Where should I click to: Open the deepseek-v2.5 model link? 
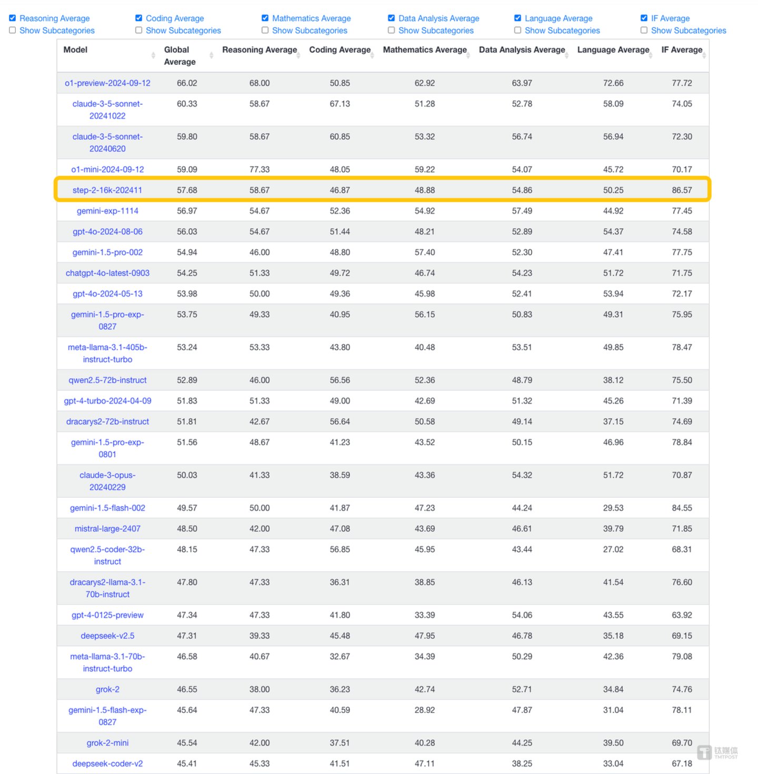[107, 636]
